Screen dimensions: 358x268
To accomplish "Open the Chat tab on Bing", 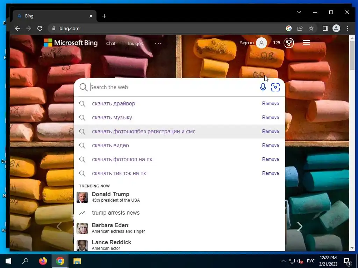I will tap(111, 43).
